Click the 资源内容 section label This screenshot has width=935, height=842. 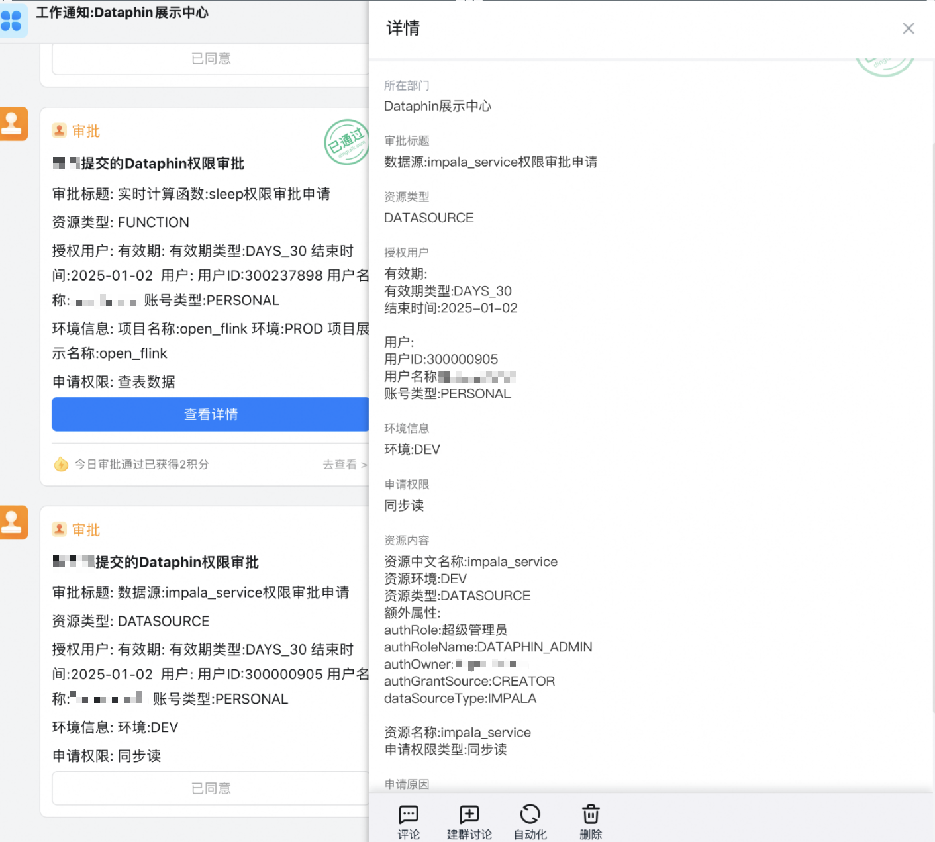(x=407, y=541)
